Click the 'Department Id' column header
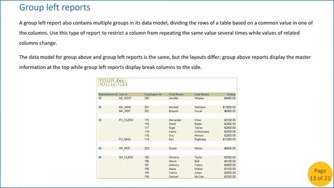 pyautogui.click(x=108, y=94)
